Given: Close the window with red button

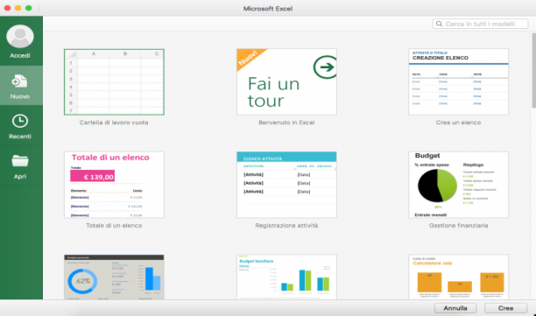Looking at the screenshot, I should (x=7, y=8).
